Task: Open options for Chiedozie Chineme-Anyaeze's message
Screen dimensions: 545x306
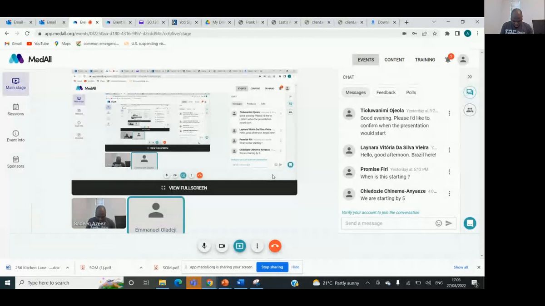Action: pyautogui.click(x=449, y=194)
